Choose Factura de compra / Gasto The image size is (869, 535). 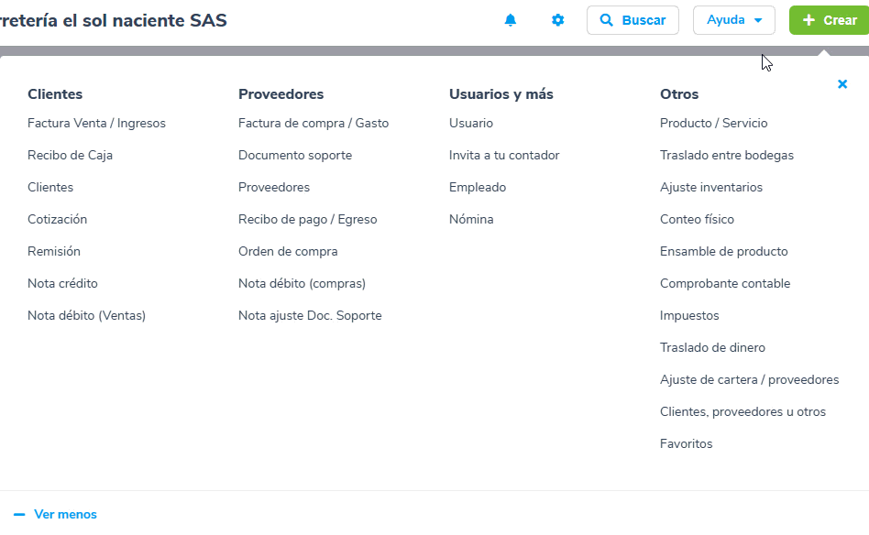313,123
